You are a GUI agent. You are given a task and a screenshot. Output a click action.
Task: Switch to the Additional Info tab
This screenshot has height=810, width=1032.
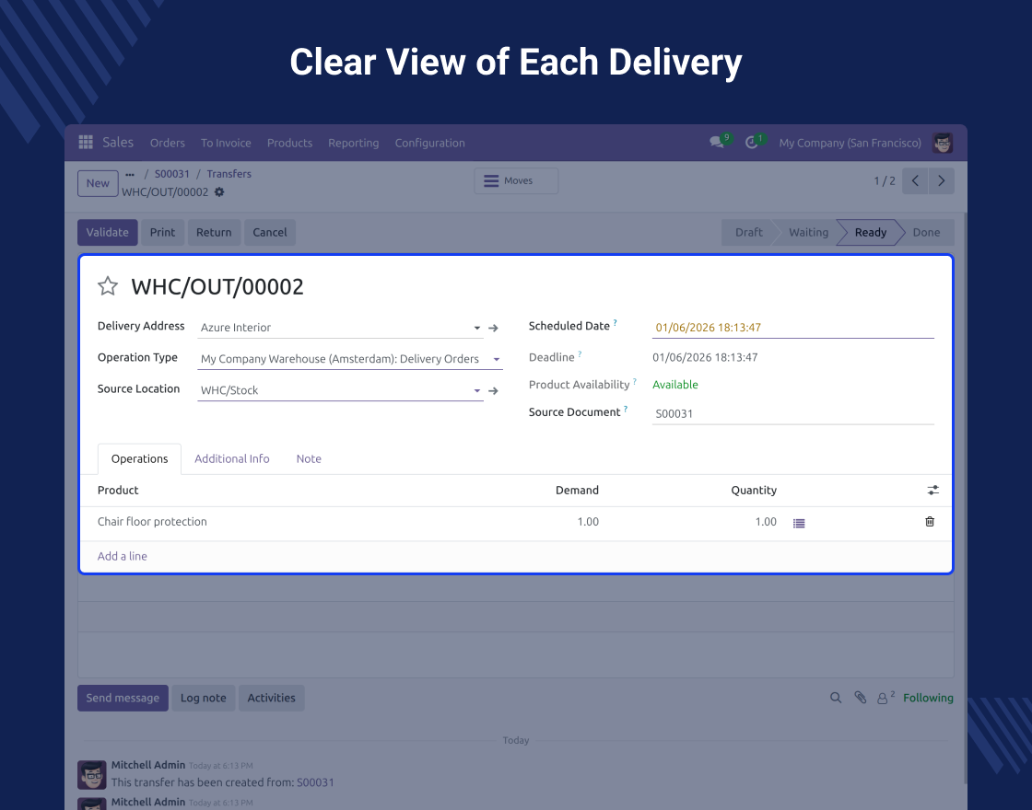click(231, 459)
